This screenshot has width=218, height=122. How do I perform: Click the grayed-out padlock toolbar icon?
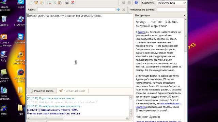pyautogui.click(x=129, y=3)
